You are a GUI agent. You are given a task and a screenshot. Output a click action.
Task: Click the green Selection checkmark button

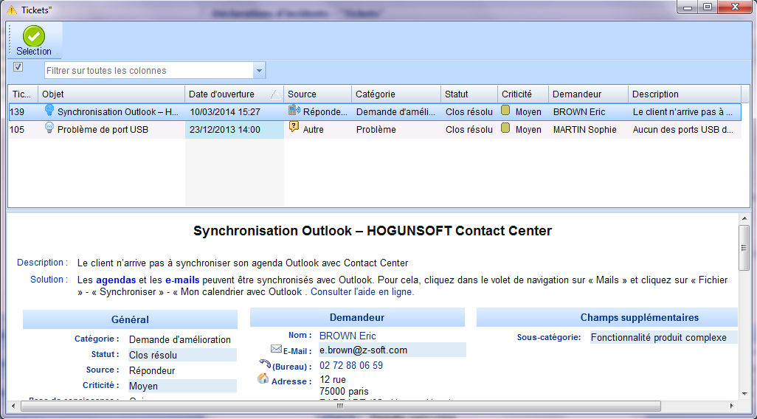[x=34, y=41]
